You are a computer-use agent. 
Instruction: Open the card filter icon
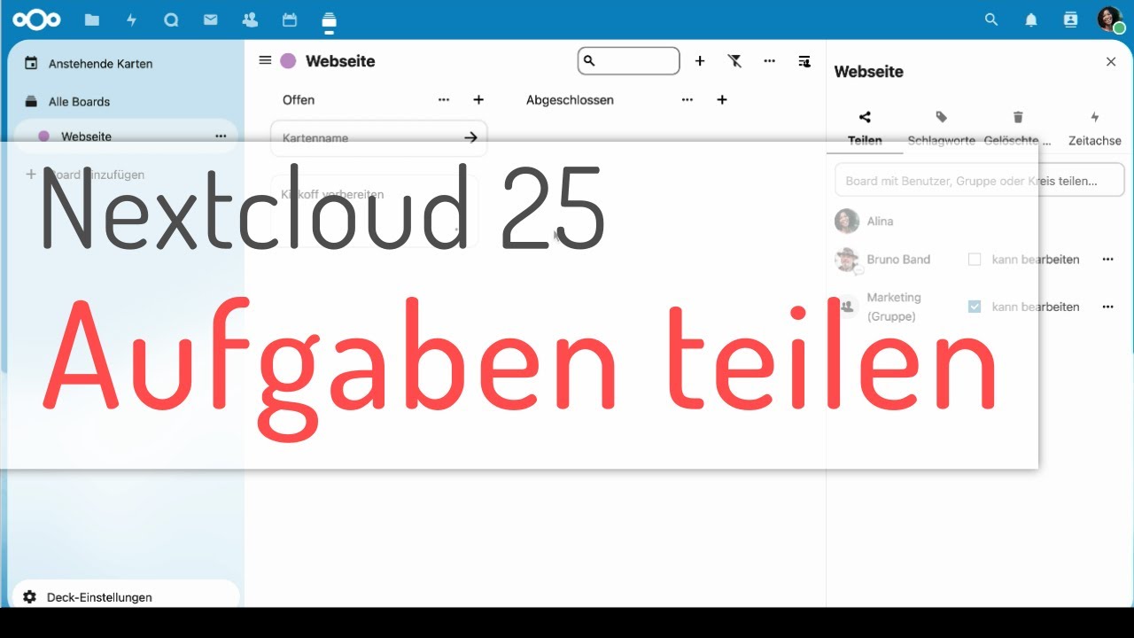click(734, 61)
